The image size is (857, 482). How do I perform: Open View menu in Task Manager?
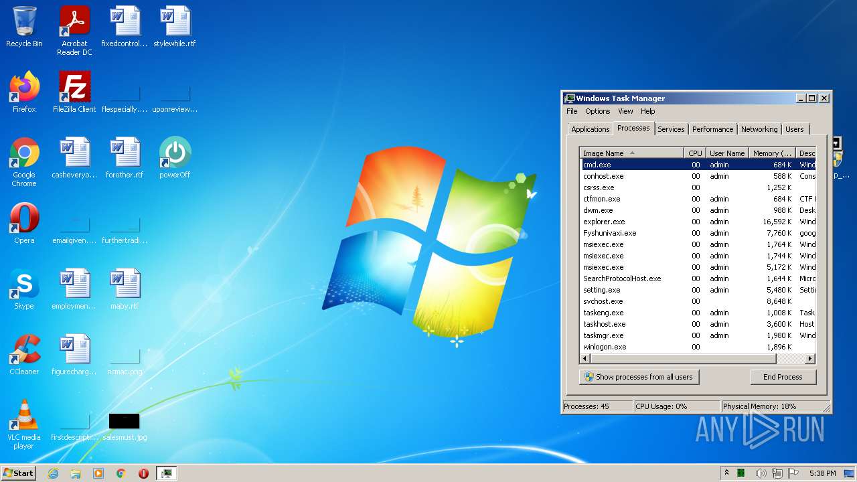coord(625,111)
